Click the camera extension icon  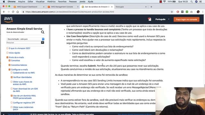click(192, 12)
